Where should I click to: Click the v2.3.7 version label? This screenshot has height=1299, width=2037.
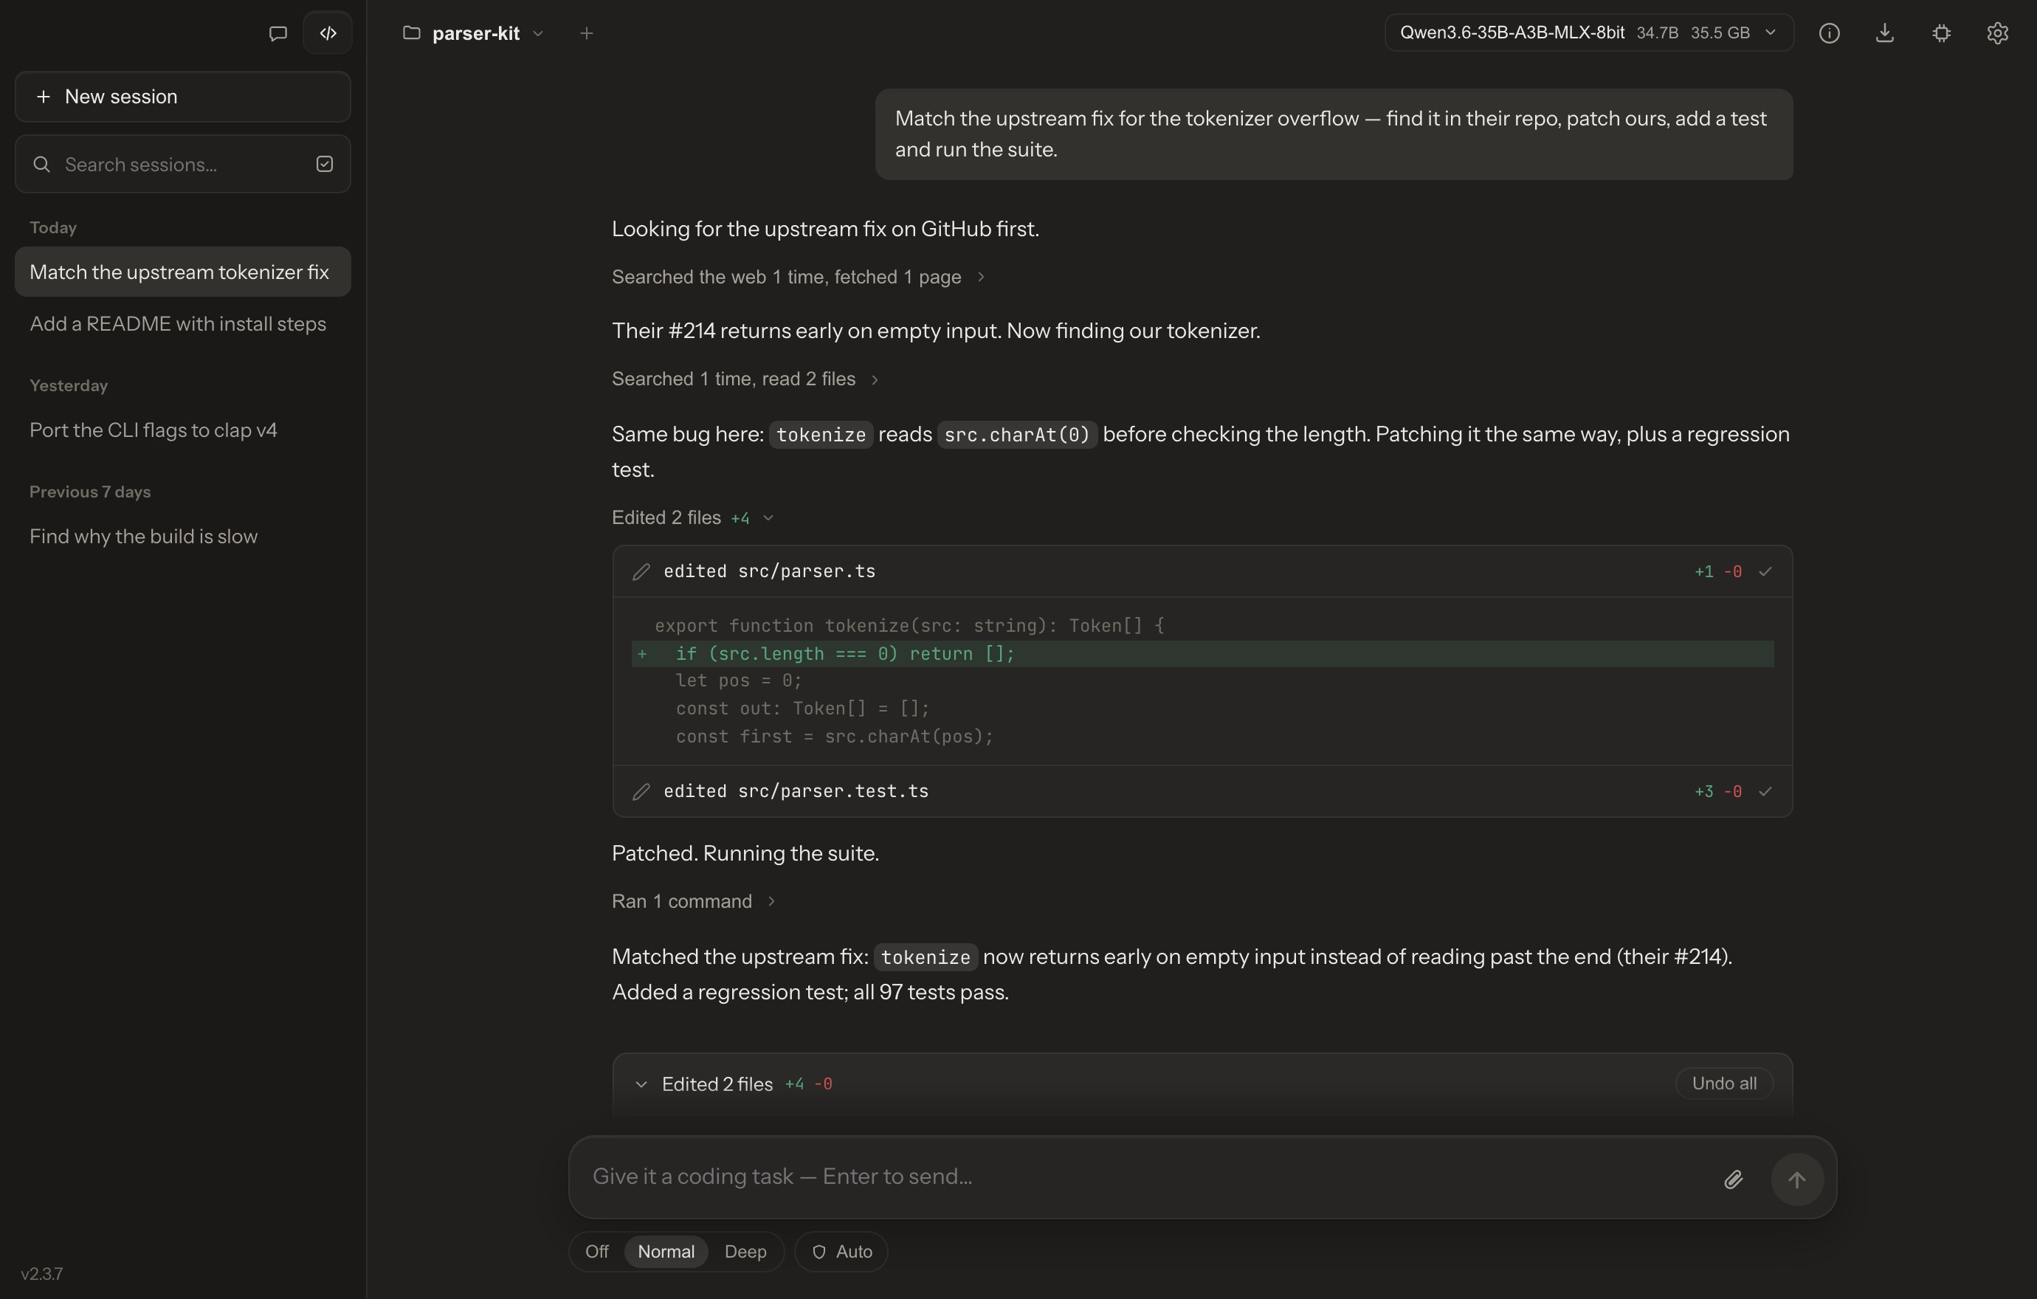tap(41, 1274)
